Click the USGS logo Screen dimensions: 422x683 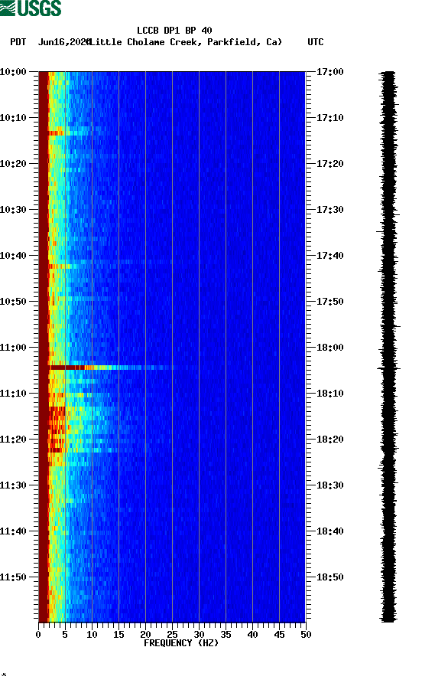coord(31,8)
